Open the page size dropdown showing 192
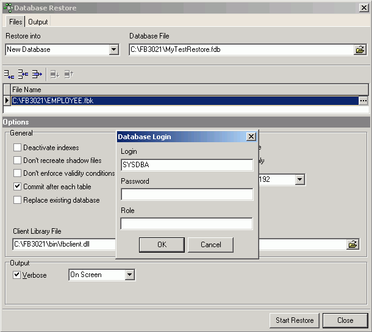Image resolution: width=372 pixels, height=332 pixels. 299,179
